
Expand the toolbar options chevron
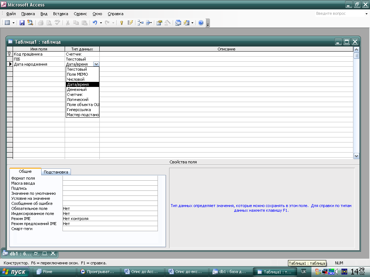(208, 23)
